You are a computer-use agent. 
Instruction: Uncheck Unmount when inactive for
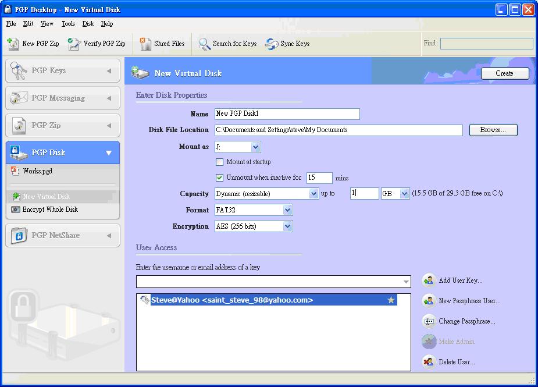tap(220, 177)
